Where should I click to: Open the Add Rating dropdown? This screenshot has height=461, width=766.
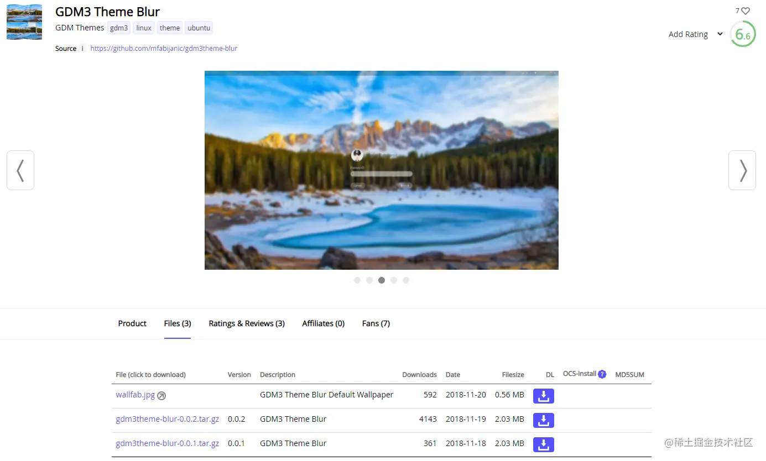[695, 34]
